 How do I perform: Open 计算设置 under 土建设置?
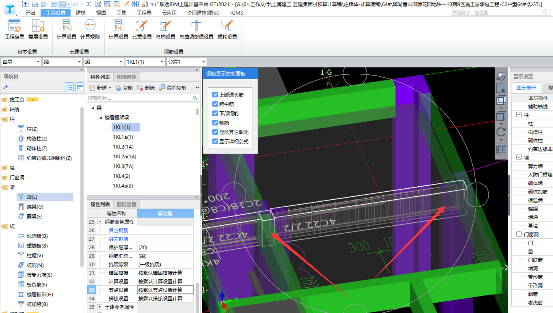pyautogui.click(x=66, y=30)
